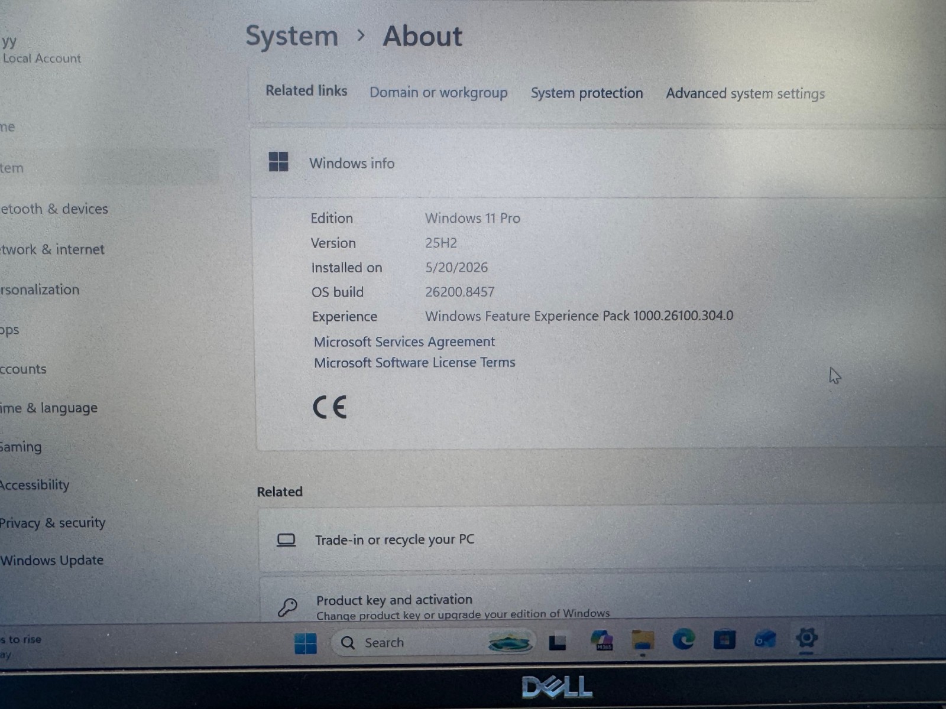Open Outlook from the taskbar

764,639
